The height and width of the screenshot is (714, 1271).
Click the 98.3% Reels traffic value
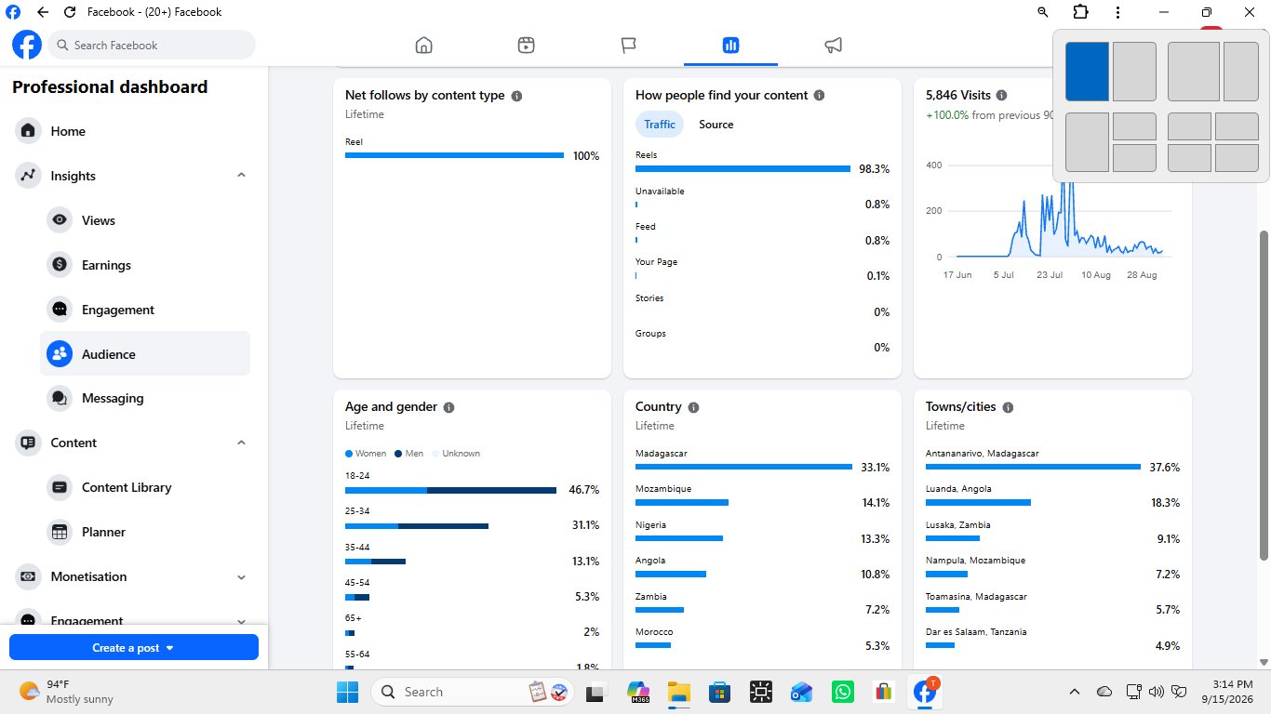[875, 169]
